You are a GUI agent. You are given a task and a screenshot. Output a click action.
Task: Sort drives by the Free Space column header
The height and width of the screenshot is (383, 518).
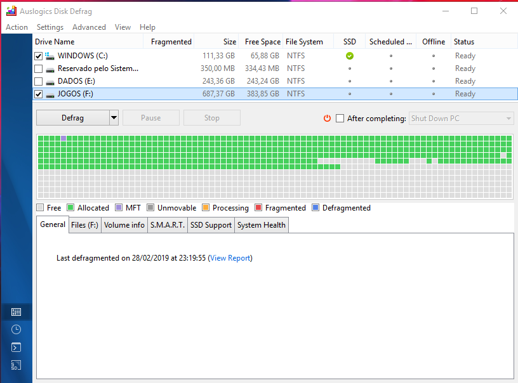[262, 42]
